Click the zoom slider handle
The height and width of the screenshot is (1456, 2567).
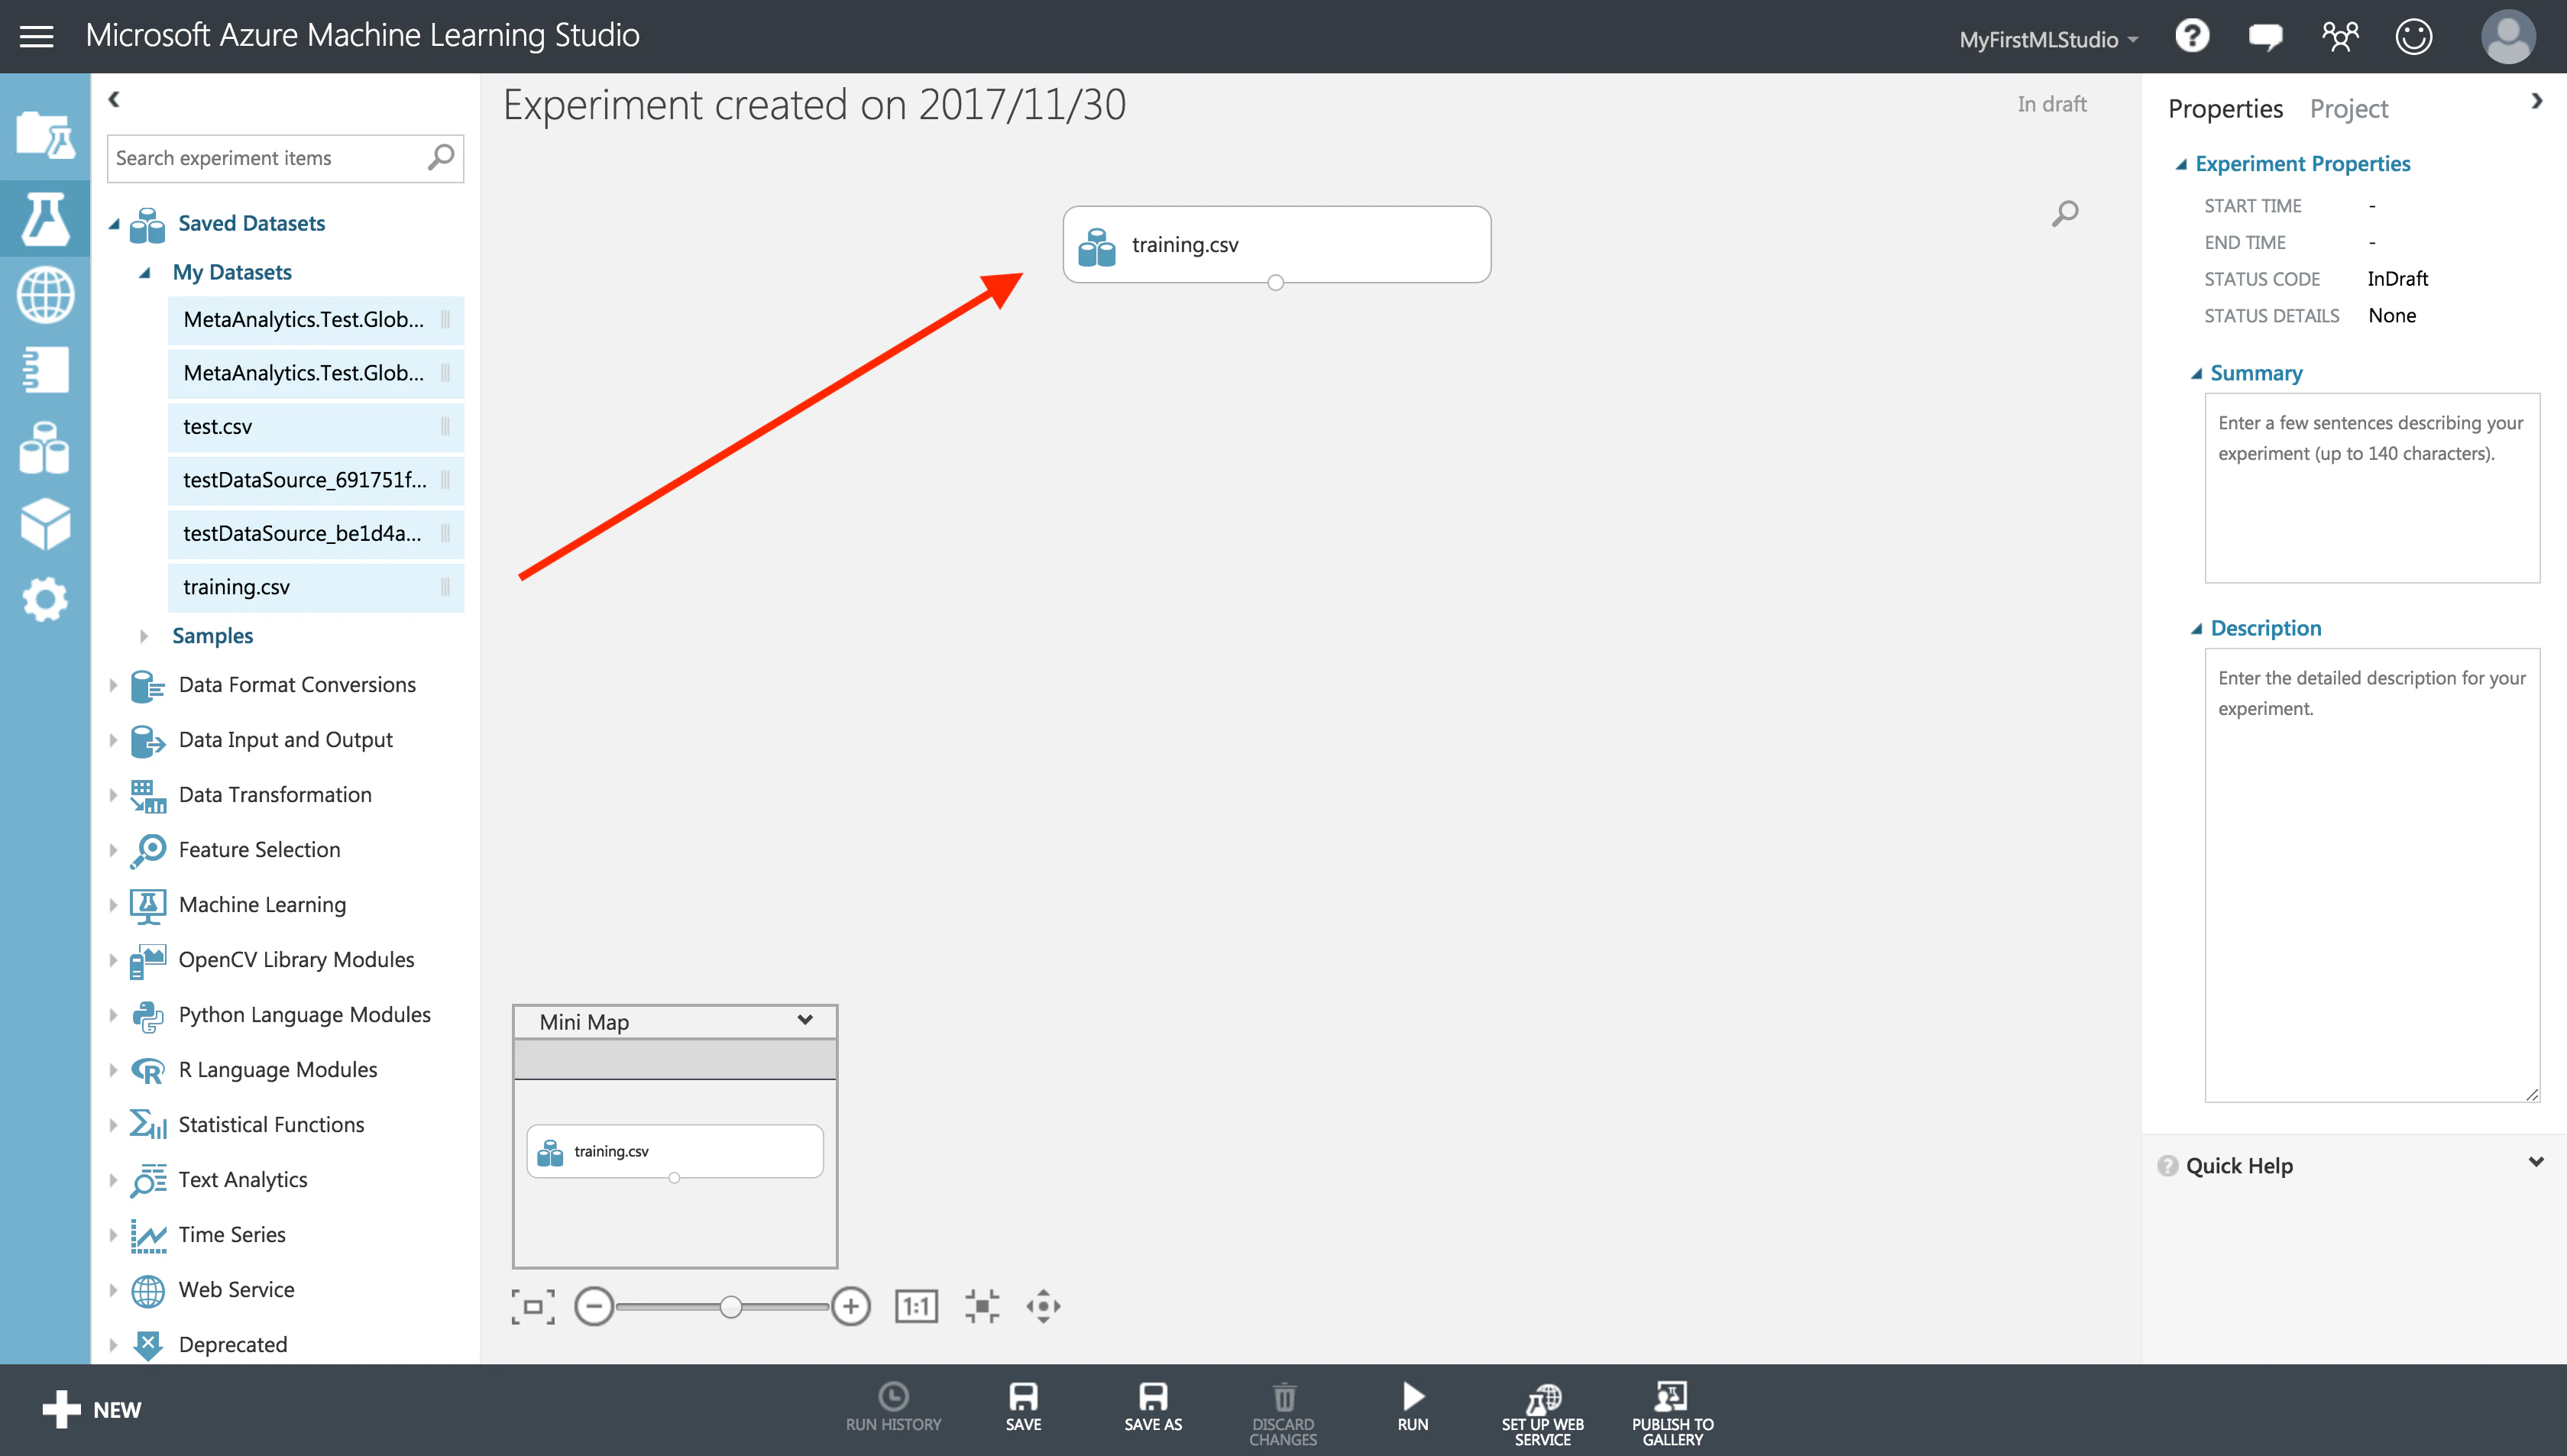click(731, 1306)
